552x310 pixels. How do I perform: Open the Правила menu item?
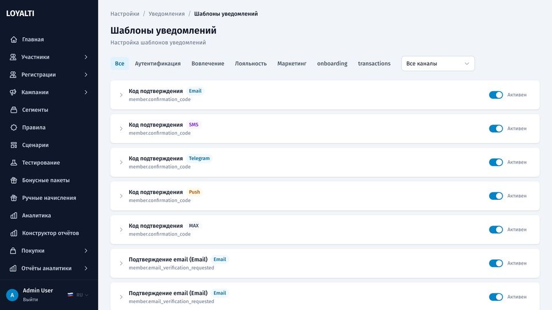click(x=49, y=127)
